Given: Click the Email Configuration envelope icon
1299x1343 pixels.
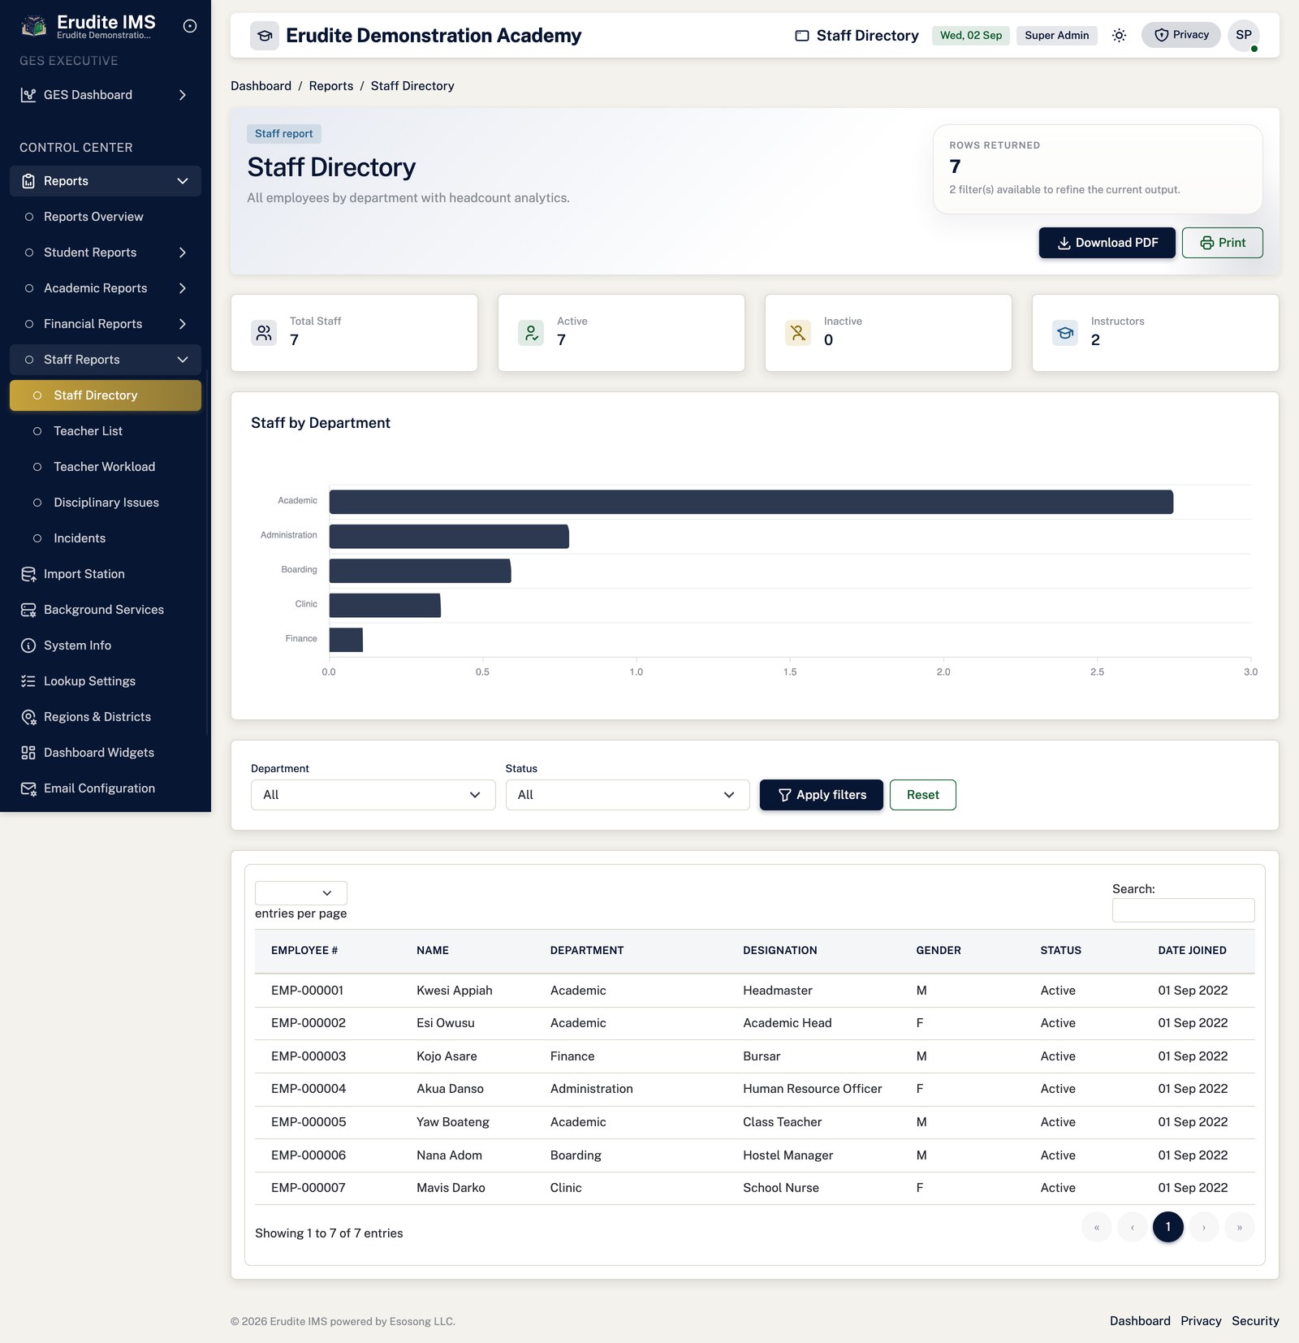Looking at the screenshot, I should [28, 788].
